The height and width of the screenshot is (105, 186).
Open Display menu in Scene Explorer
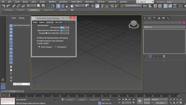click(22, 18)
